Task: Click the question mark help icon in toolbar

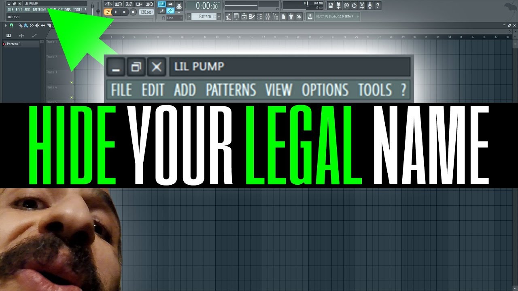Action: coord(378,6)
